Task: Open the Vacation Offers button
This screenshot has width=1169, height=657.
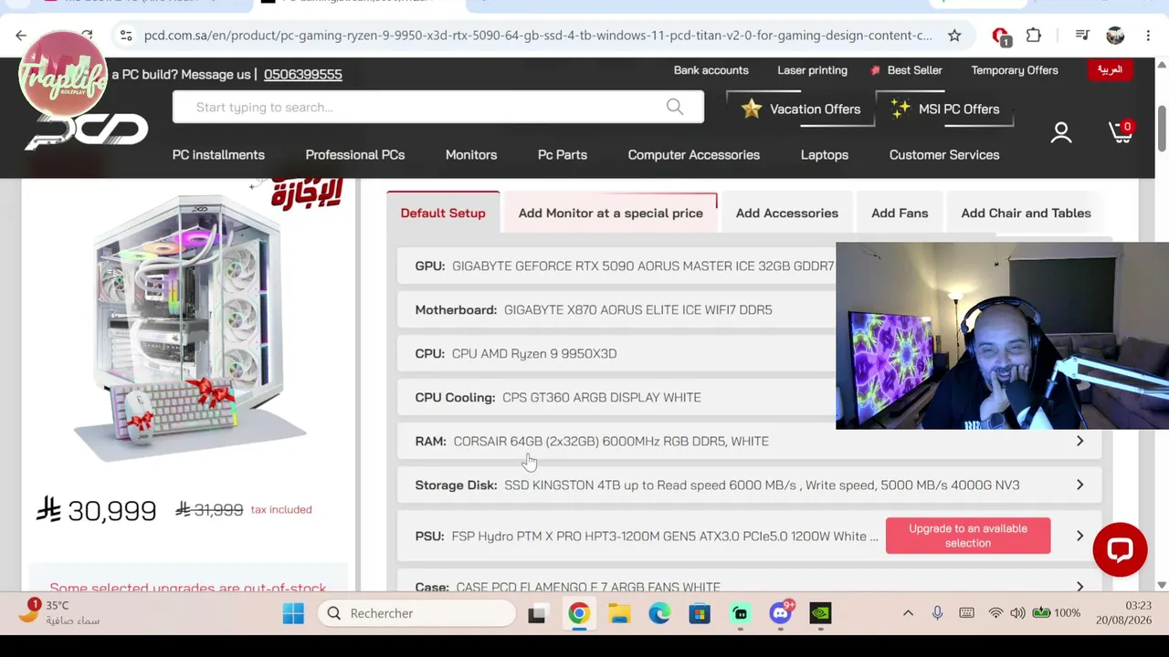Action: coord(801,109)
